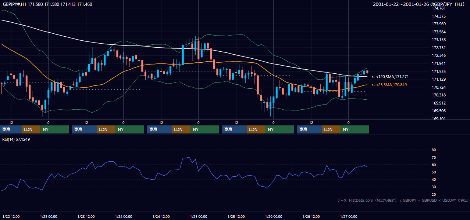Image resolution: width=470 pixels, height=220 pixels.
Task: Select the 2001-01-22〜2001-01-26 GBP/JPY chart title
Action: point(419,4)
